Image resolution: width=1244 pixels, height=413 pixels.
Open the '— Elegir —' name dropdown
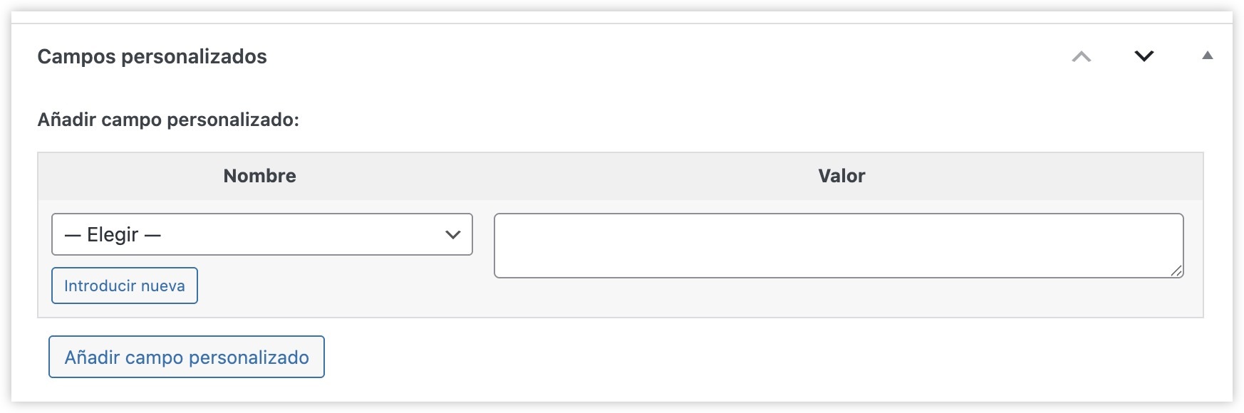(x=261, y=234)
